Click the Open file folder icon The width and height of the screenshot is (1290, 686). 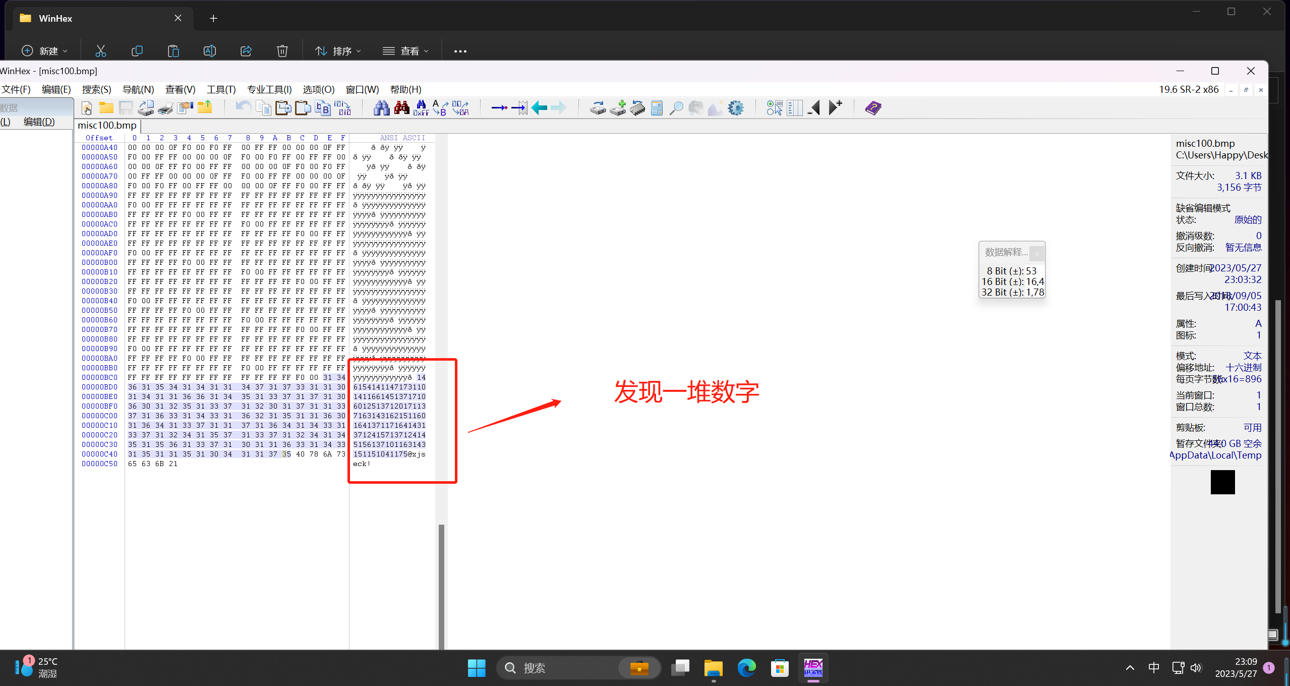point(106,107)
